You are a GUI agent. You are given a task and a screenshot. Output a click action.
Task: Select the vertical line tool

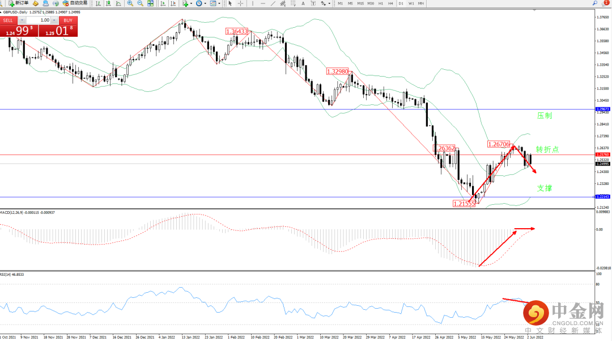[x=253, y=3]
